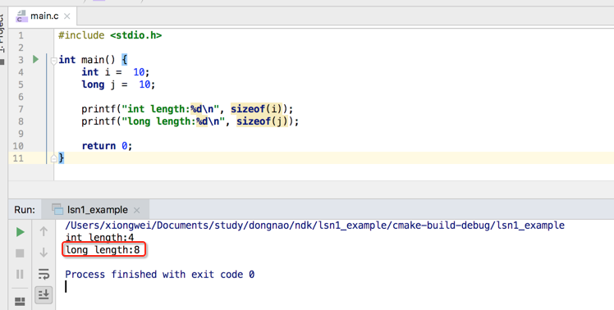Viewport: 614px width, 310px height.
Task: Rerun lsn1_example with the green play button
Action: coord(20,232)
